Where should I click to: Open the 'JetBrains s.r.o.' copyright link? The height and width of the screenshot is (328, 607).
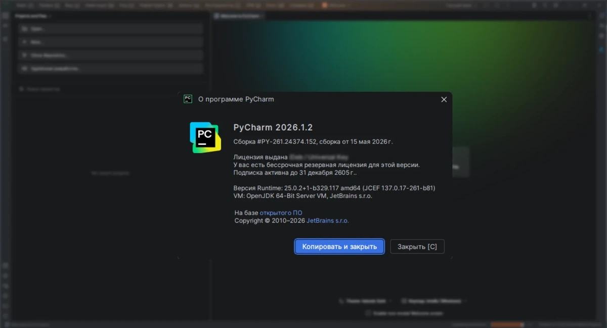coord(328,221)
